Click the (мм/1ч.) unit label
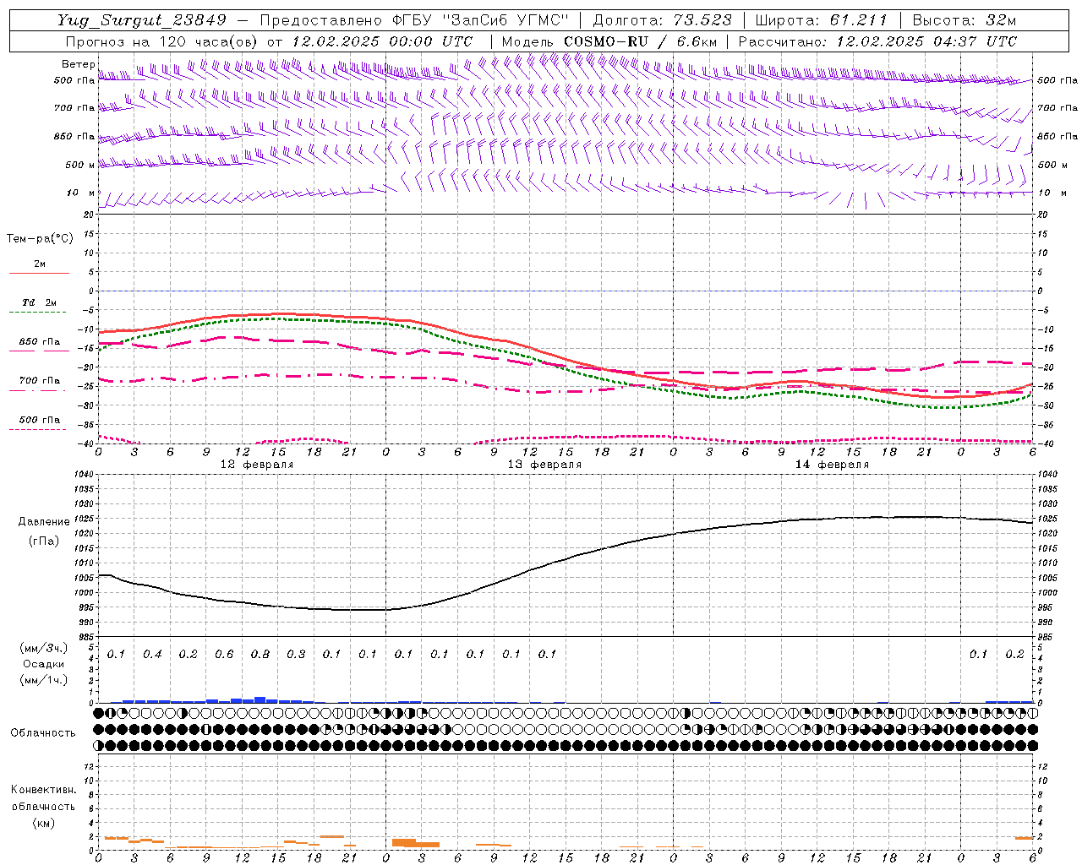 [43, 680]
